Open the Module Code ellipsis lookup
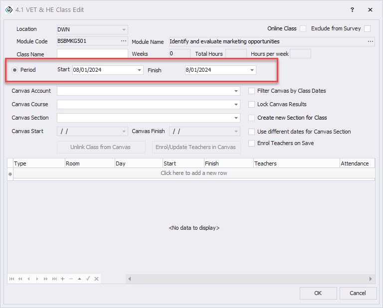Screen dimensions: 383x308 (x=124, y=41)
